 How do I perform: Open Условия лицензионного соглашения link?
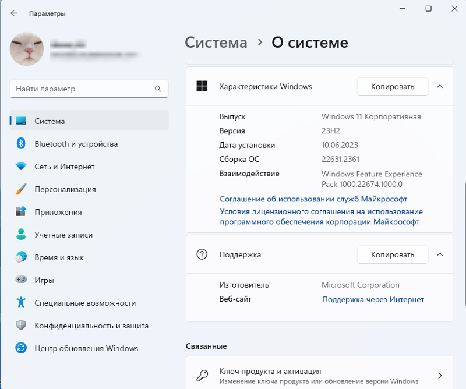point(321,217)
